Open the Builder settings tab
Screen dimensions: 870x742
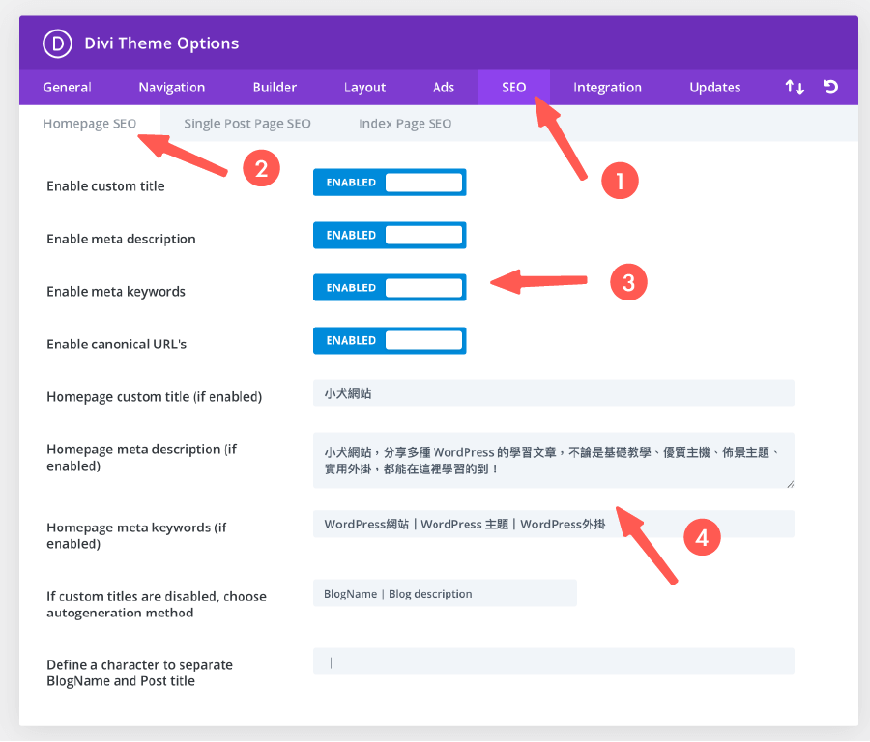(x=275, y=87)
